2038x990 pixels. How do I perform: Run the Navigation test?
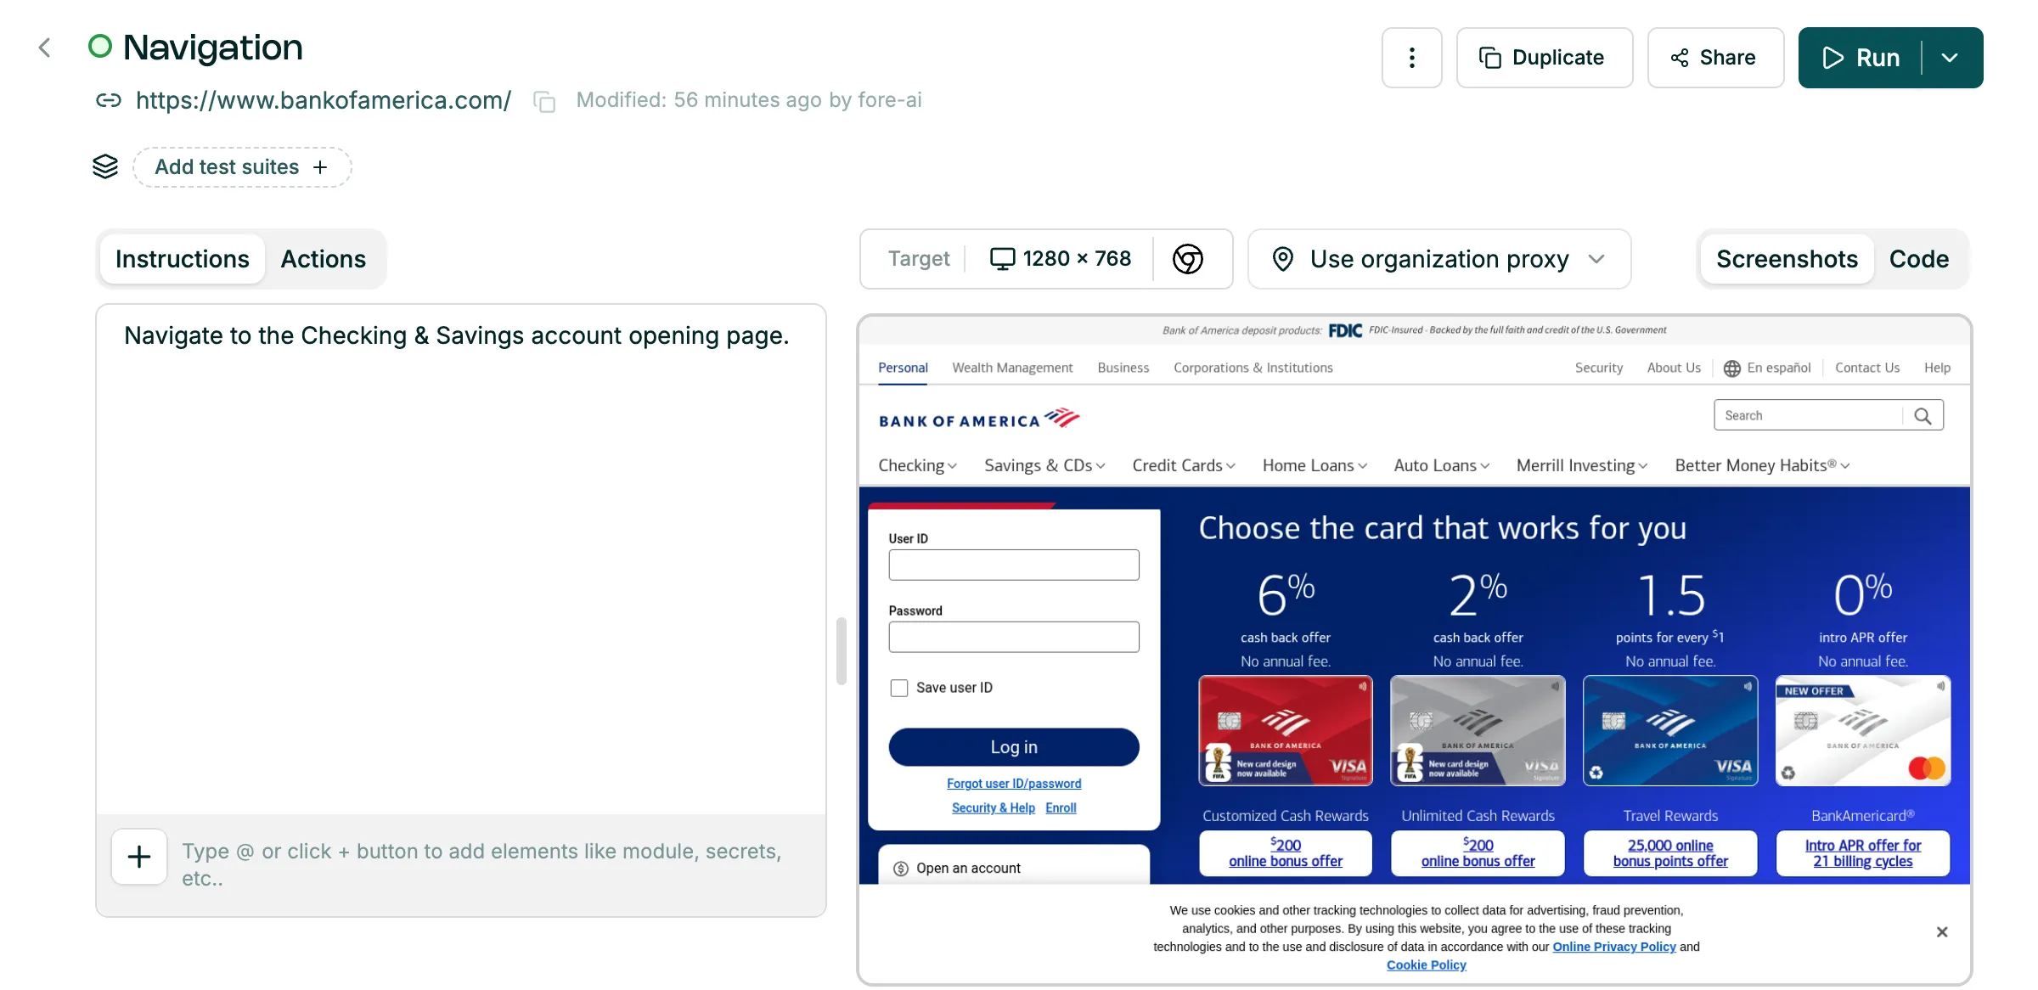click(x=1861, y=58)
